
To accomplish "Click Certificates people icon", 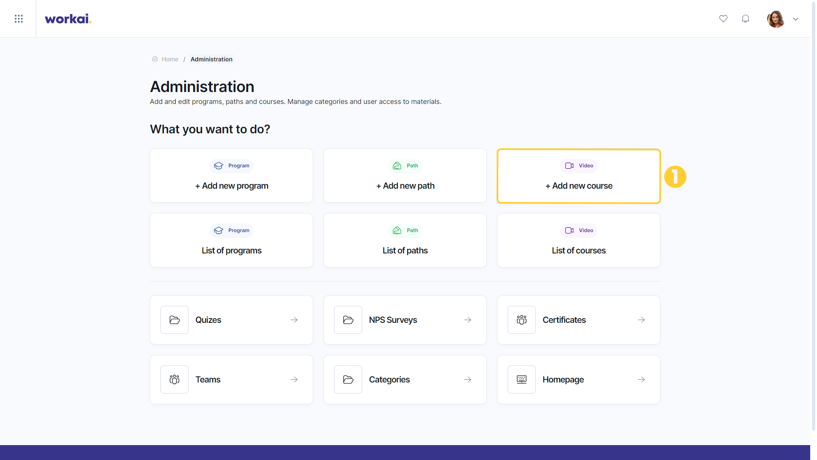I will pyautogui.click(x=522, y=320).
